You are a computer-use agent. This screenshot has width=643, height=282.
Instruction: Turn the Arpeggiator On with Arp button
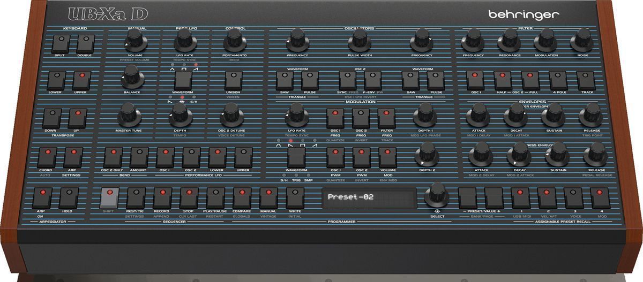(x=43, y=198)
